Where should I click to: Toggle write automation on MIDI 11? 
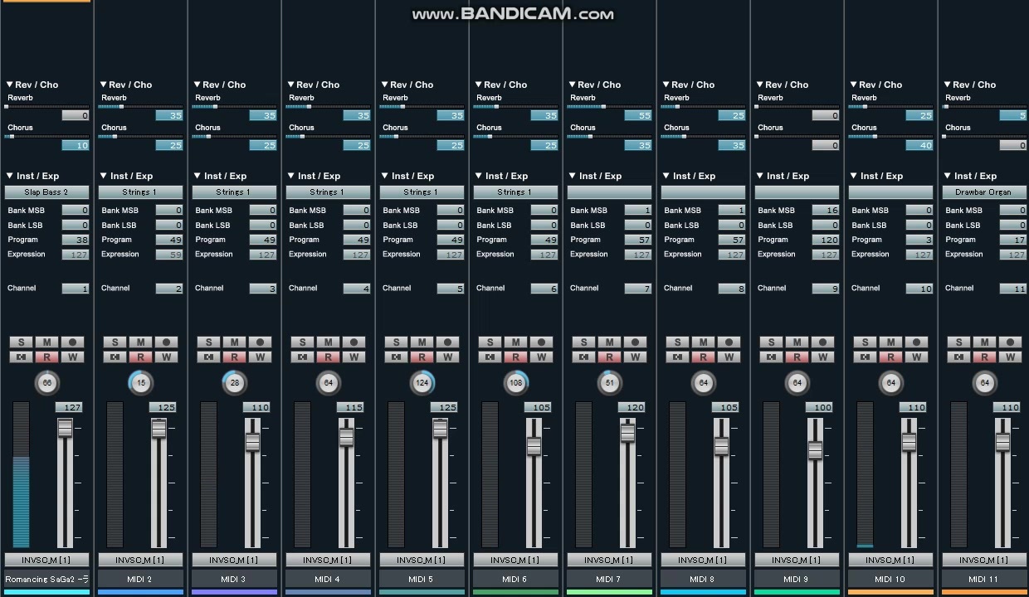[x=1010, y=357]
